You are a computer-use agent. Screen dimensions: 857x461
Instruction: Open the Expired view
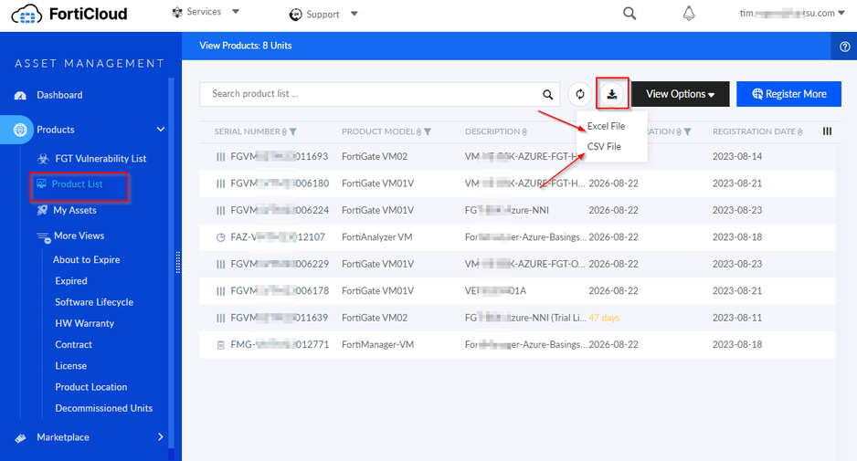(71, 281)
